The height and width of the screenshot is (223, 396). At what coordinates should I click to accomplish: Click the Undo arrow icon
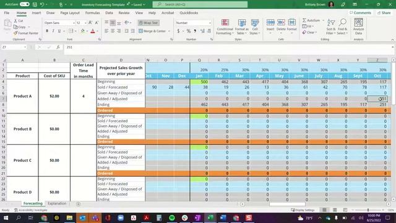pos(42,4)
